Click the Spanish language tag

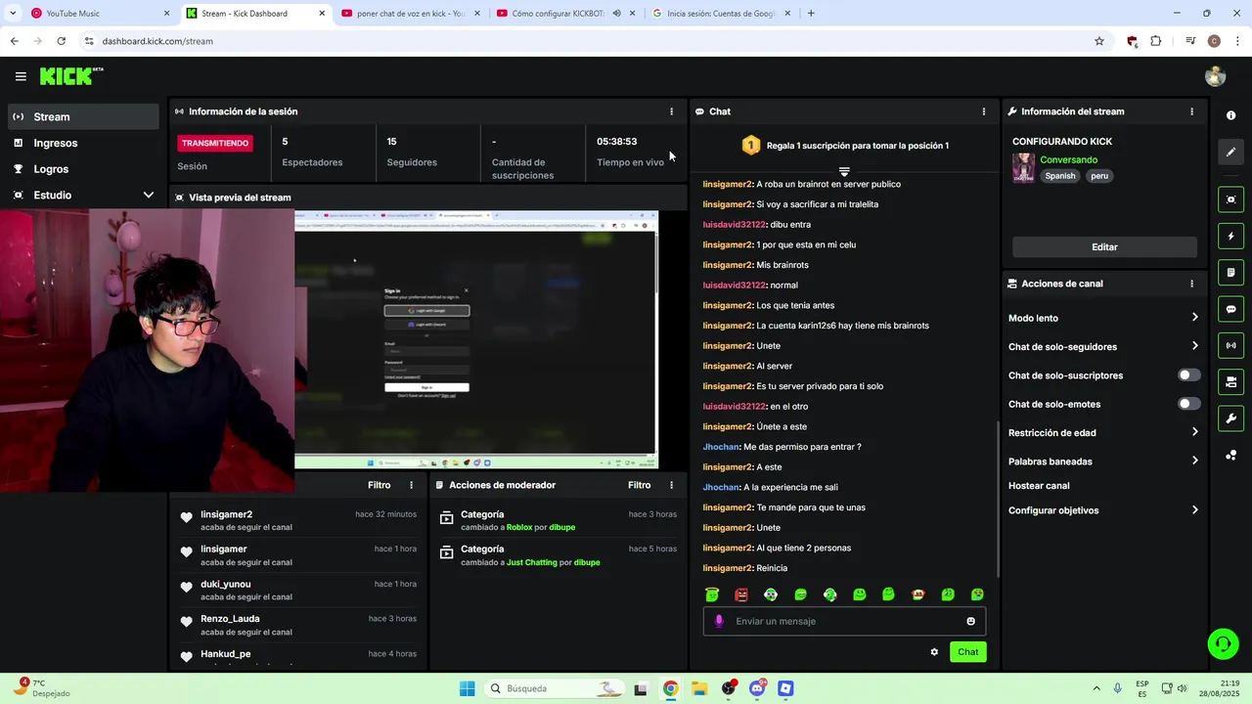[1059, 176]
